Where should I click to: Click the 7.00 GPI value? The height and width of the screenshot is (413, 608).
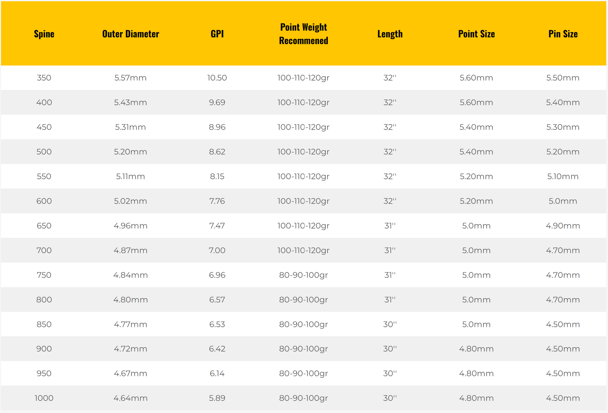click(x=217, y=250)
